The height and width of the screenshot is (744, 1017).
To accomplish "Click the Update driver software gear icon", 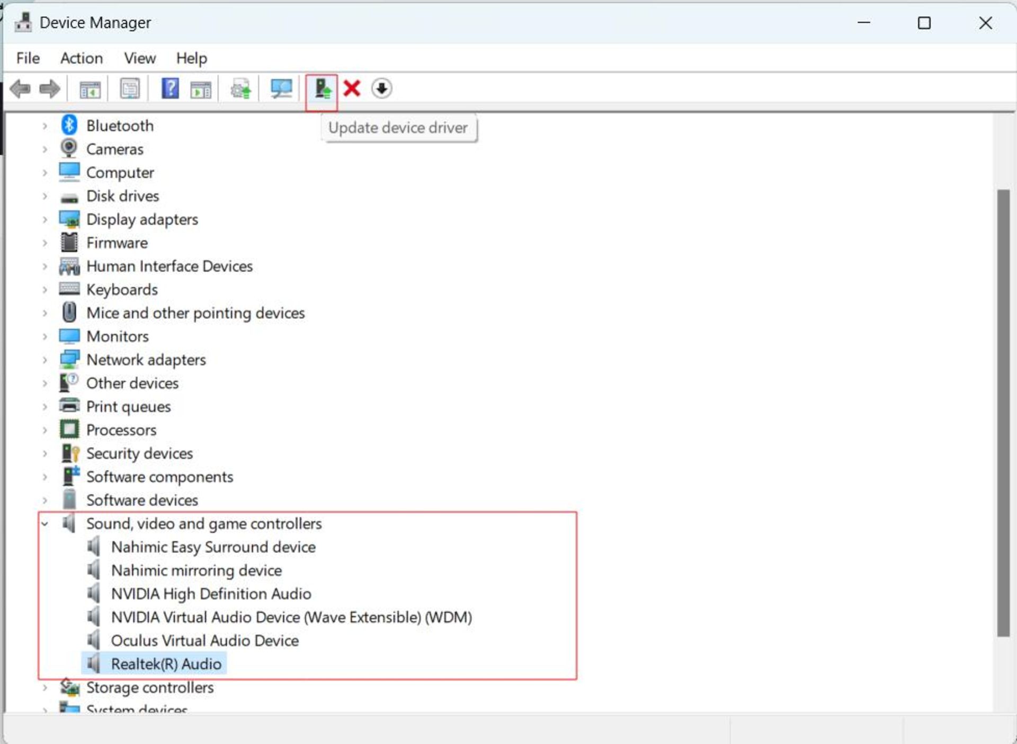I will coord(241,89).
